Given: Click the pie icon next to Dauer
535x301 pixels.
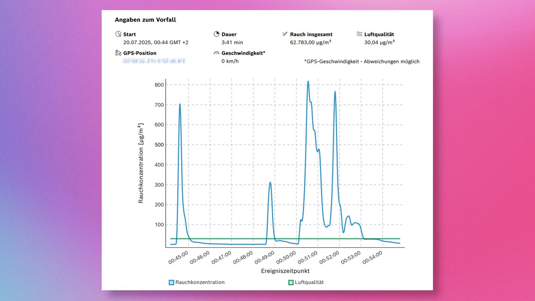Looking at the screenshot, I should point(217,34).
